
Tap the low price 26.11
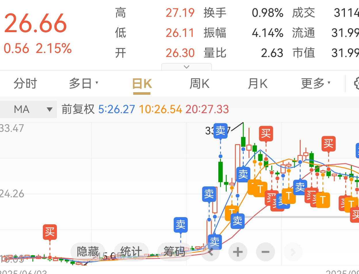[180, 33]
